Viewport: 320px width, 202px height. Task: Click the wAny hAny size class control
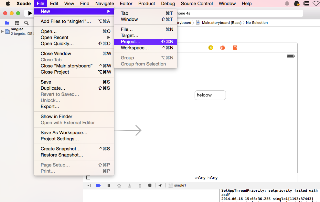[x=206, y=178]
